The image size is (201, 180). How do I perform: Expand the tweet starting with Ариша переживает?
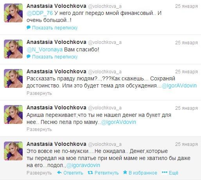(x=39, y=129)
